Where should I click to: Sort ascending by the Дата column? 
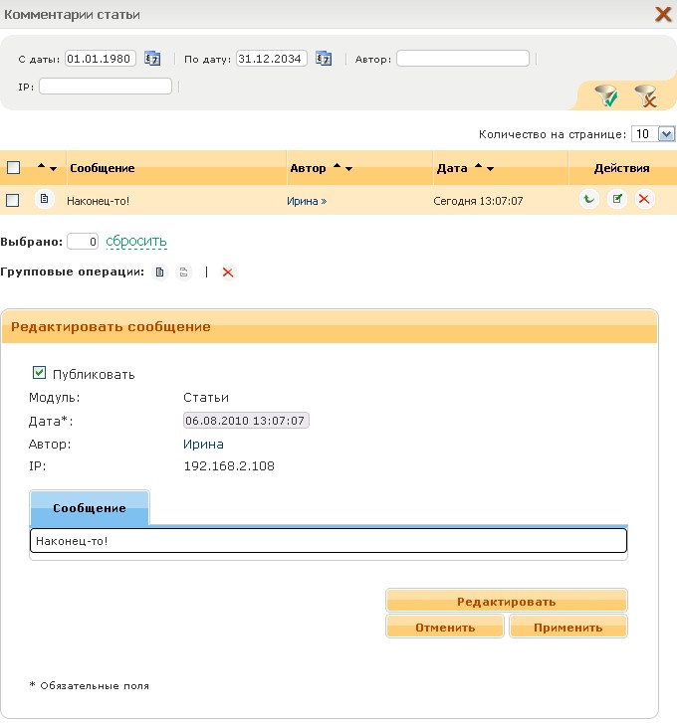(x=477, y=168)
